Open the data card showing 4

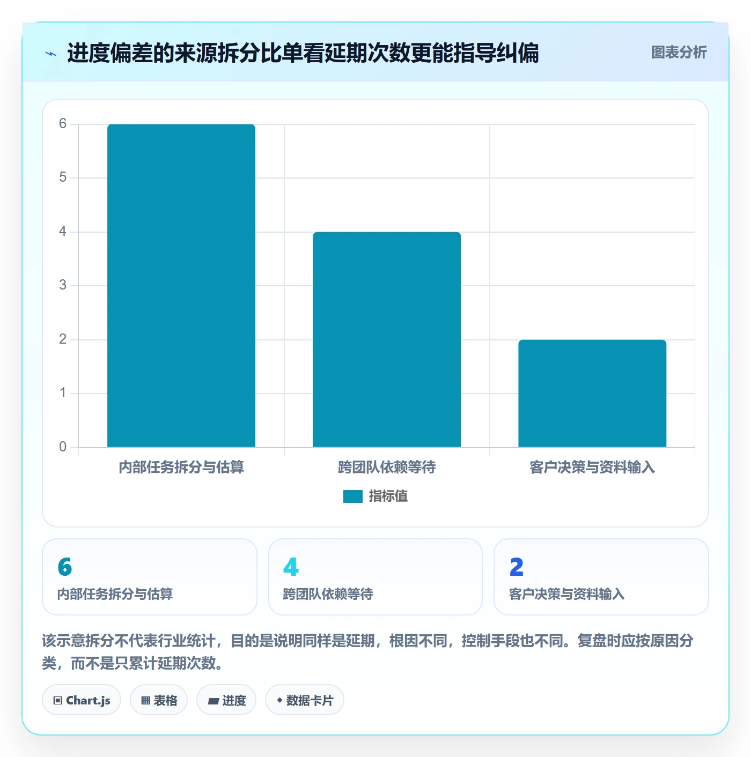click(x=376, y=577)
